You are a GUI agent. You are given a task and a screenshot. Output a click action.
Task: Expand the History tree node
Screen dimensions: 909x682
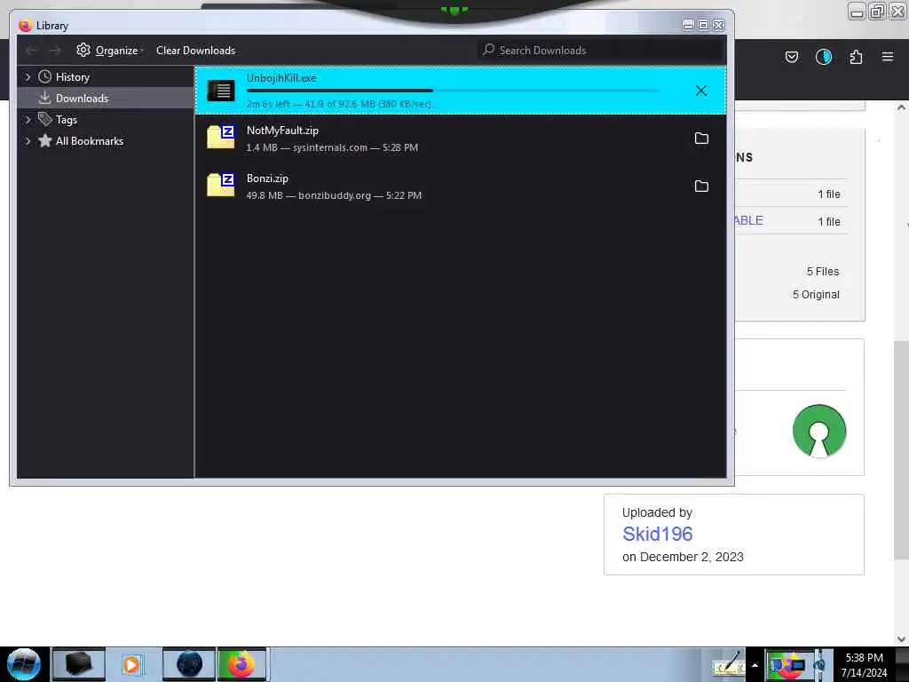[x=28, y=76]
